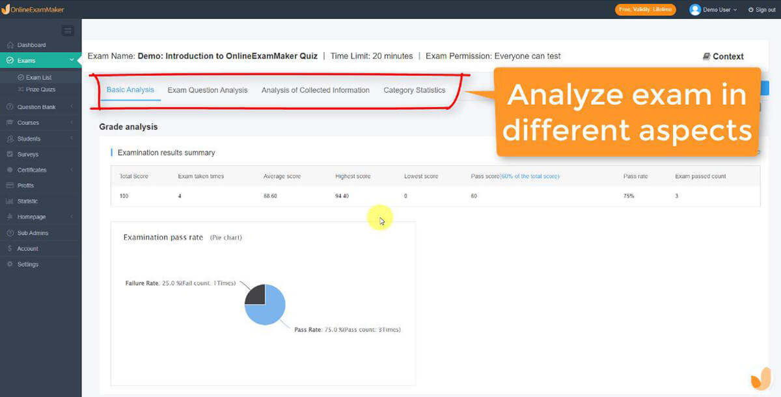Click the lowest score value 0

405,196
